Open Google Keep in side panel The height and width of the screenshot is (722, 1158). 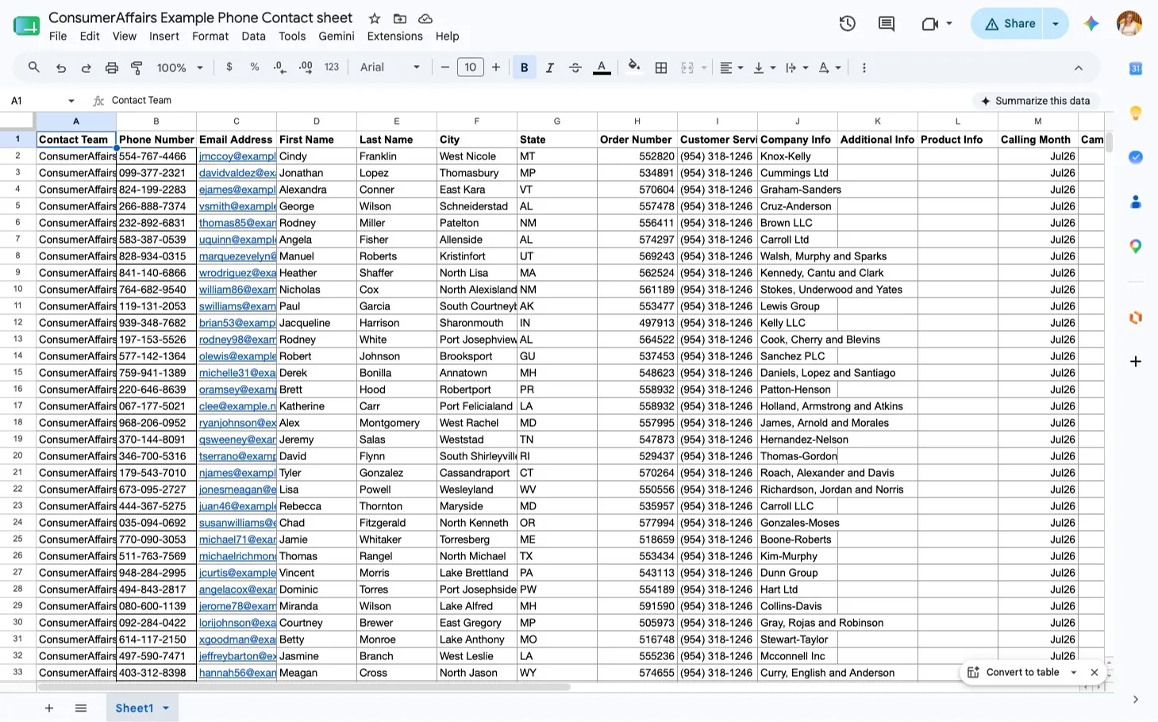tap(1136, 113)
